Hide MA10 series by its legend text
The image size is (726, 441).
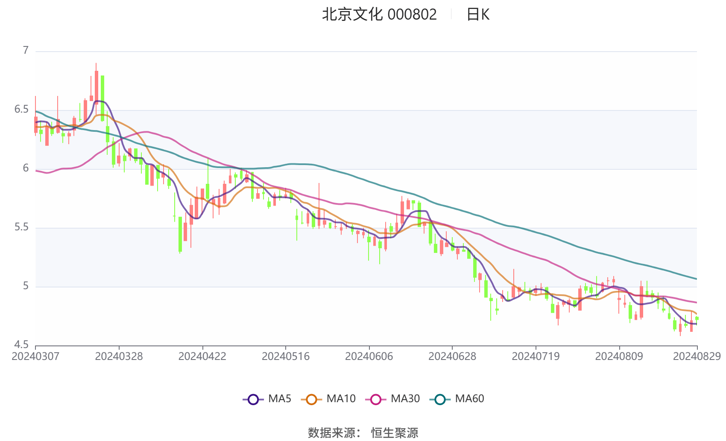pos(341,399)
